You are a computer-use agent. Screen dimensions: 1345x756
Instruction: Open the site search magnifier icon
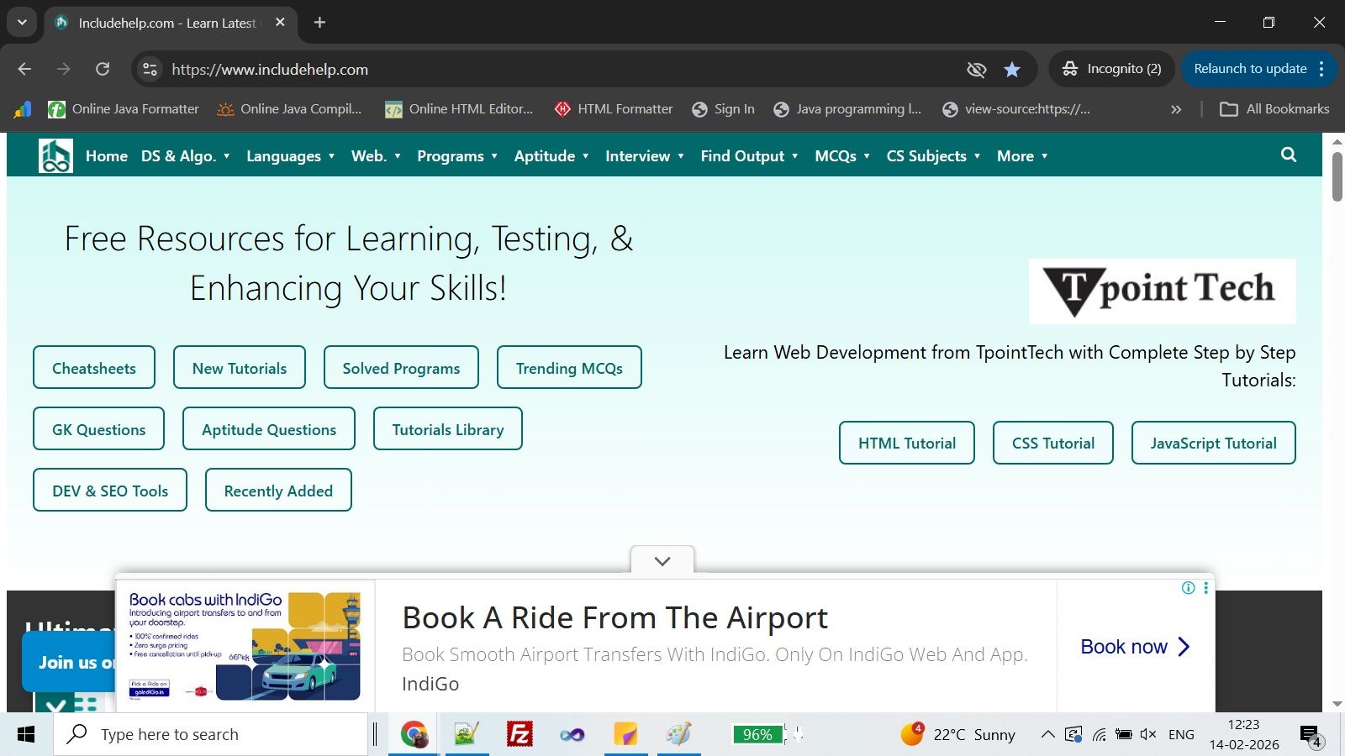pos(1288,155)
